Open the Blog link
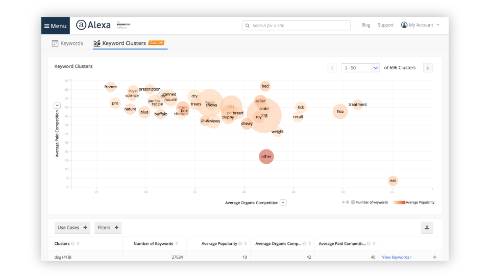This screenshot has height=278, width=490. pos(365,25)
